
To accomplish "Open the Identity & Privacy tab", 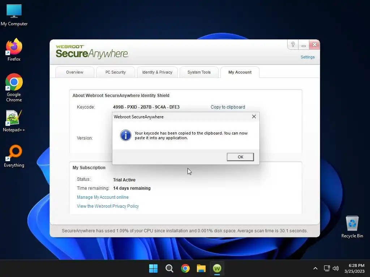I will [157, 72].
